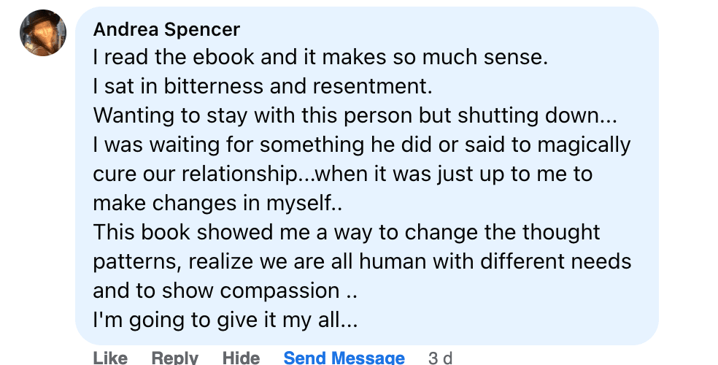
Task: Like Andrea Spencer's comment
Action: coord(110,358)
